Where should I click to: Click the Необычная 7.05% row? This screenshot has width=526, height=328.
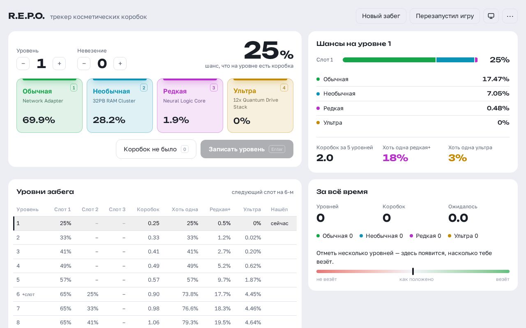point(413,93)
